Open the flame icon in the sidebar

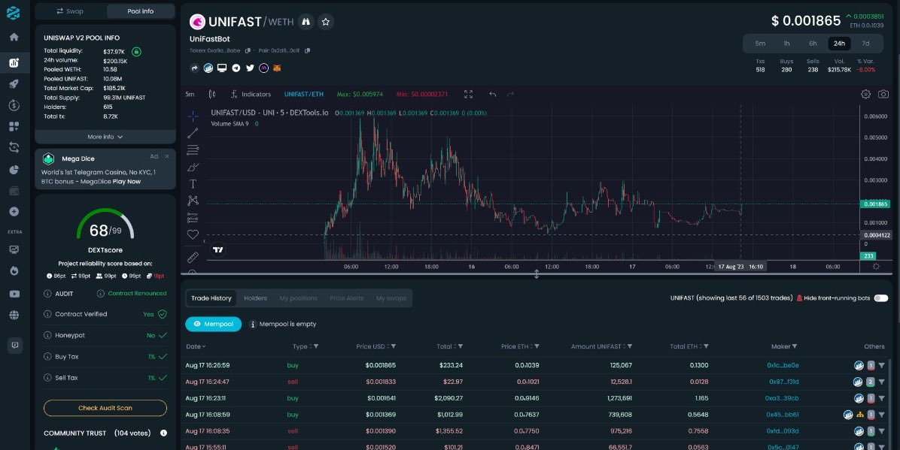pos(14,270)
